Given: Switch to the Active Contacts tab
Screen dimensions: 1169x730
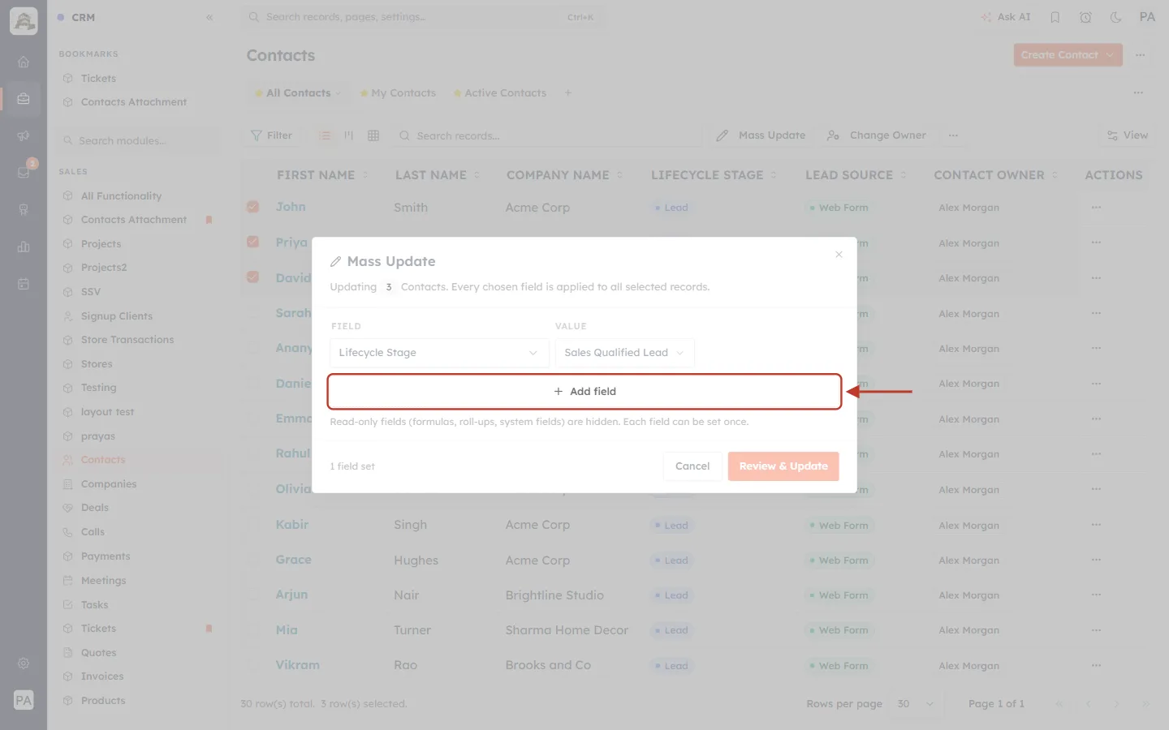Looking at the screenshot, I should tap(500, 93).
